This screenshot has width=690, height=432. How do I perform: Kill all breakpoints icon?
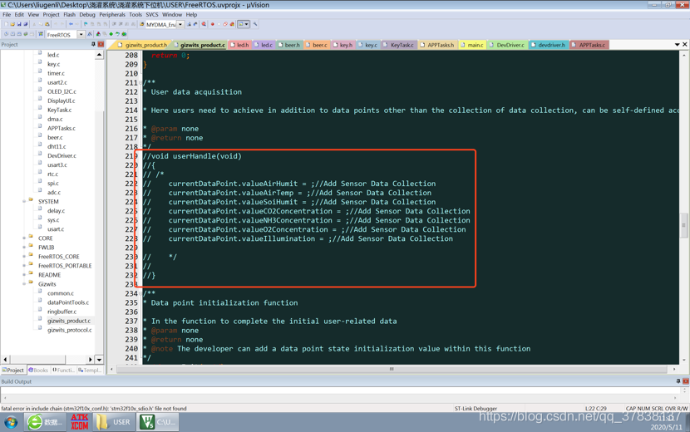(x=232, y=24)
